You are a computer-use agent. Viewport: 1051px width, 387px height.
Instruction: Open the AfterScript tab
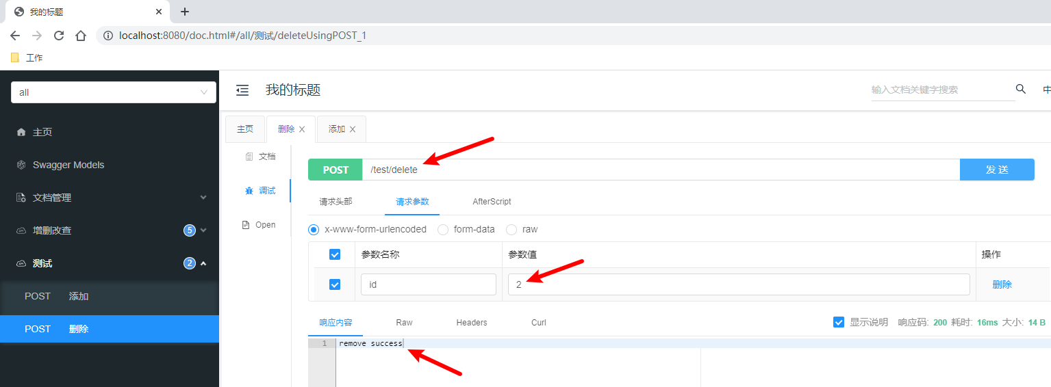pyautogui.click(x=492, y=202)
